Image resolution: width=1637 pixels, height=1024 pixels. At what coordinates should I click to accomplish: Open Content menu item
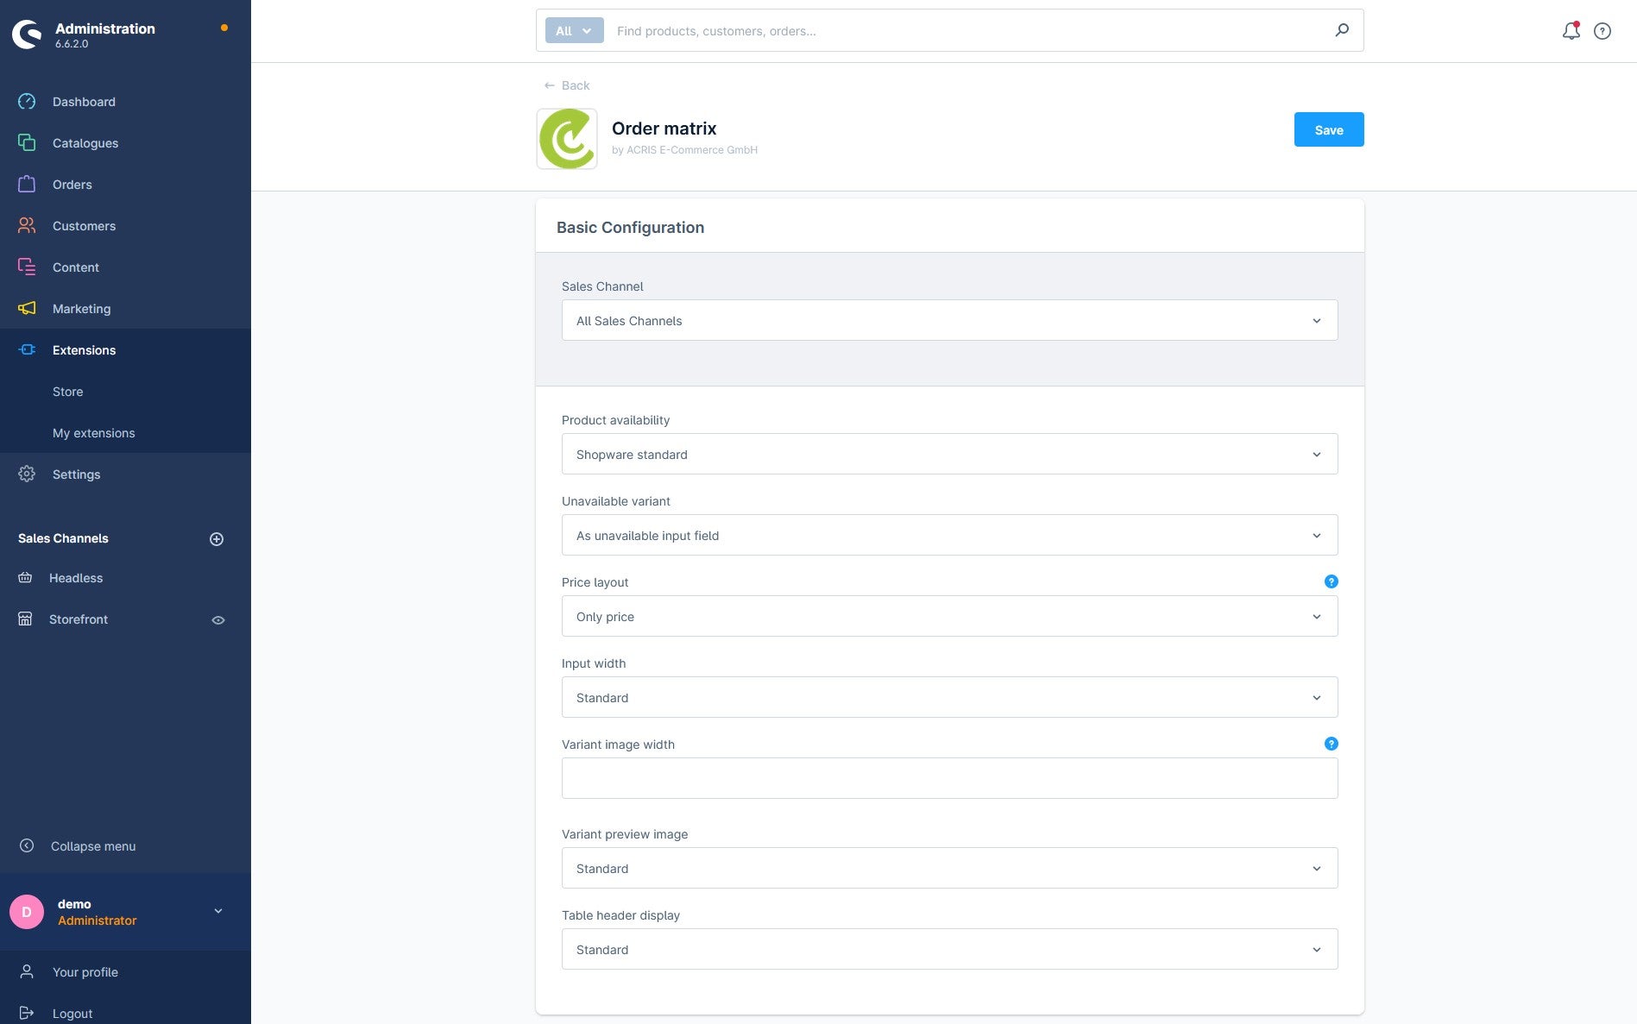pyautogui.click(x=125, y=267)
